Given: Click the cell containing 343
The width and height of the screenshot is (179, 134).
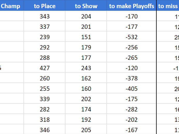Looking at the screenshot, I should [45, 17].
